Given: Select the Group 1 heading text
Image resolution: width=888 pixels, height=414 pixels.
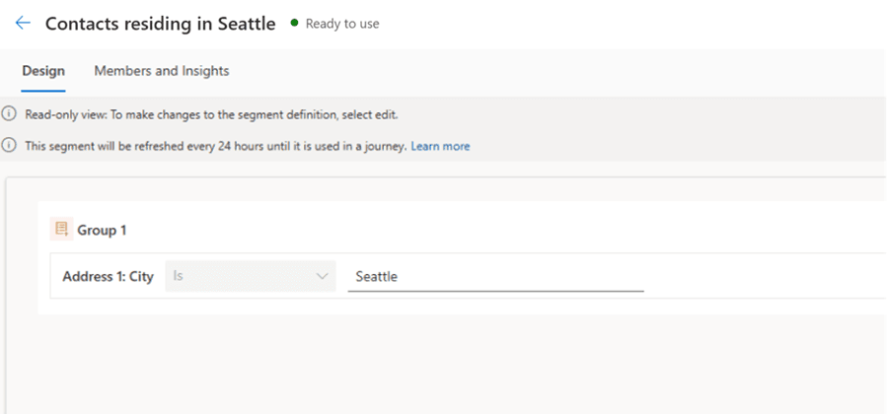Looking at the screenshot, I should click(x=102, y=230).
